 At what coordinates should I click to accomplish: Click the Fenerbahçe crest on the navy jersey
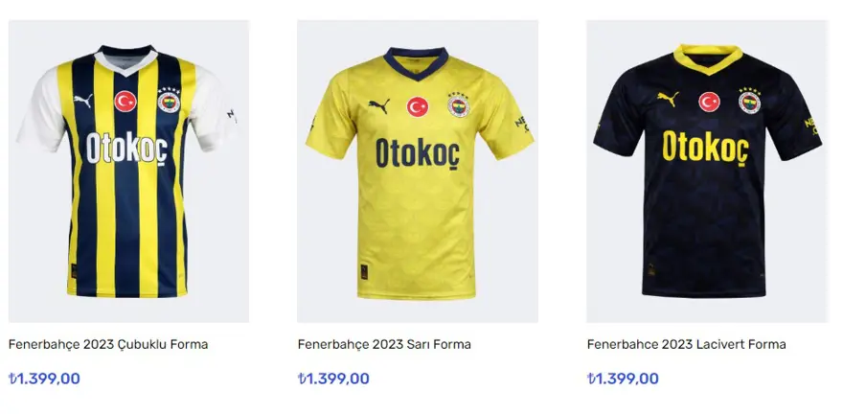coord(749,101)
